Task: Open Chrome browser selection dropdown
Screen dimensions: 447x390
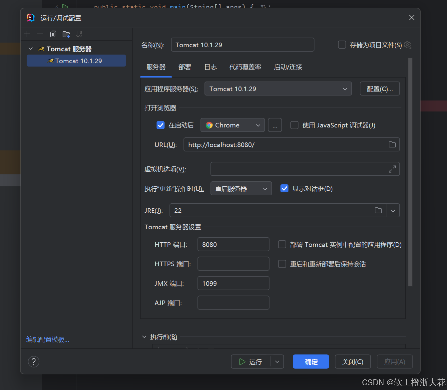Action: point(232,125)
